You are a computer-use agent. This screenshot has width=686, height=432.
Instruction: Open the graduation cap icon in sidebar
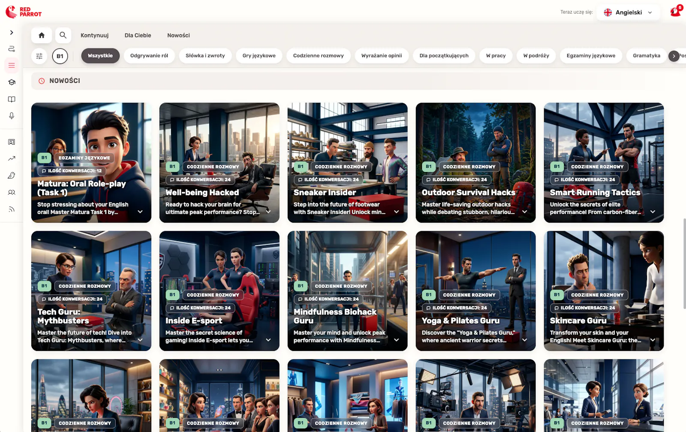(12, 82)
